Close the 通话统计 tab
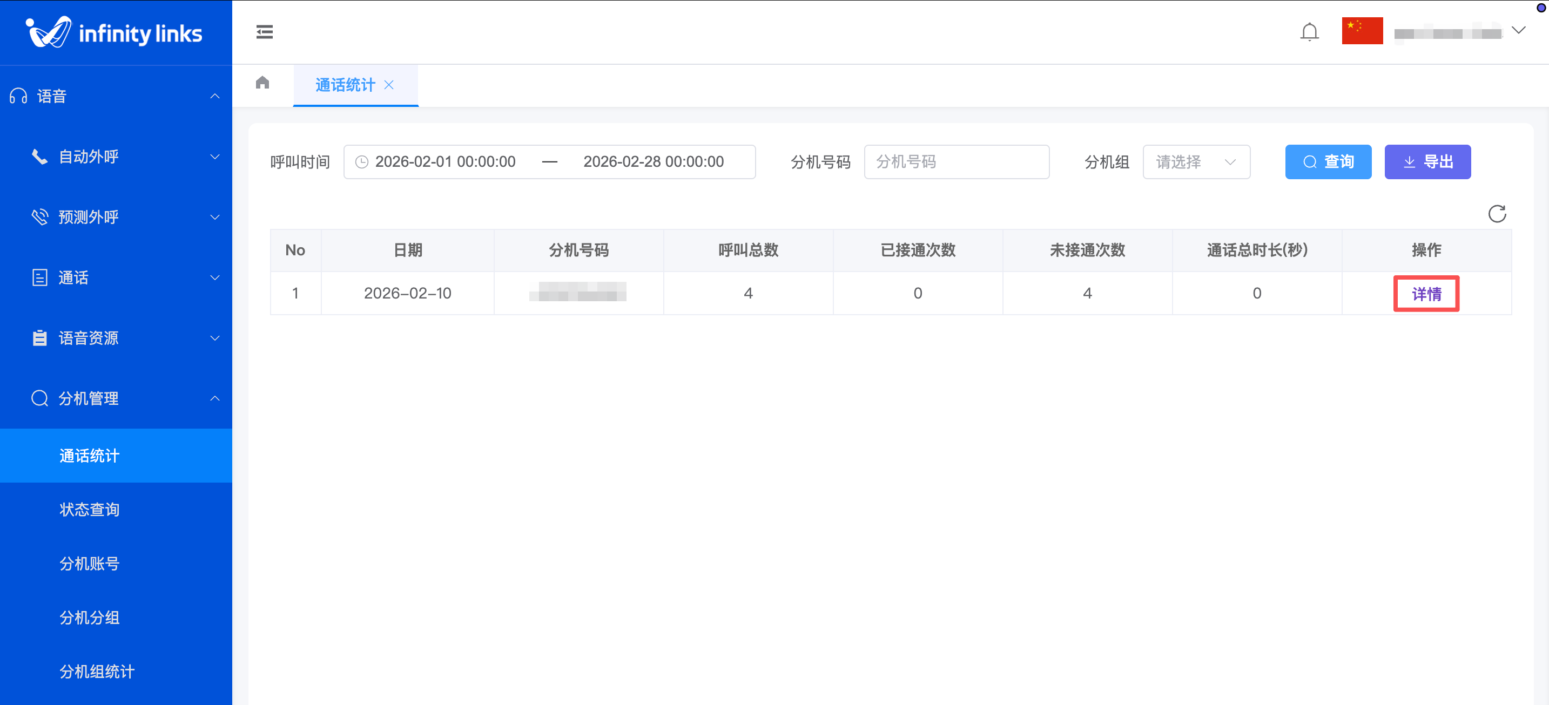Screen dimensions: 1549x705 (389, 85)
